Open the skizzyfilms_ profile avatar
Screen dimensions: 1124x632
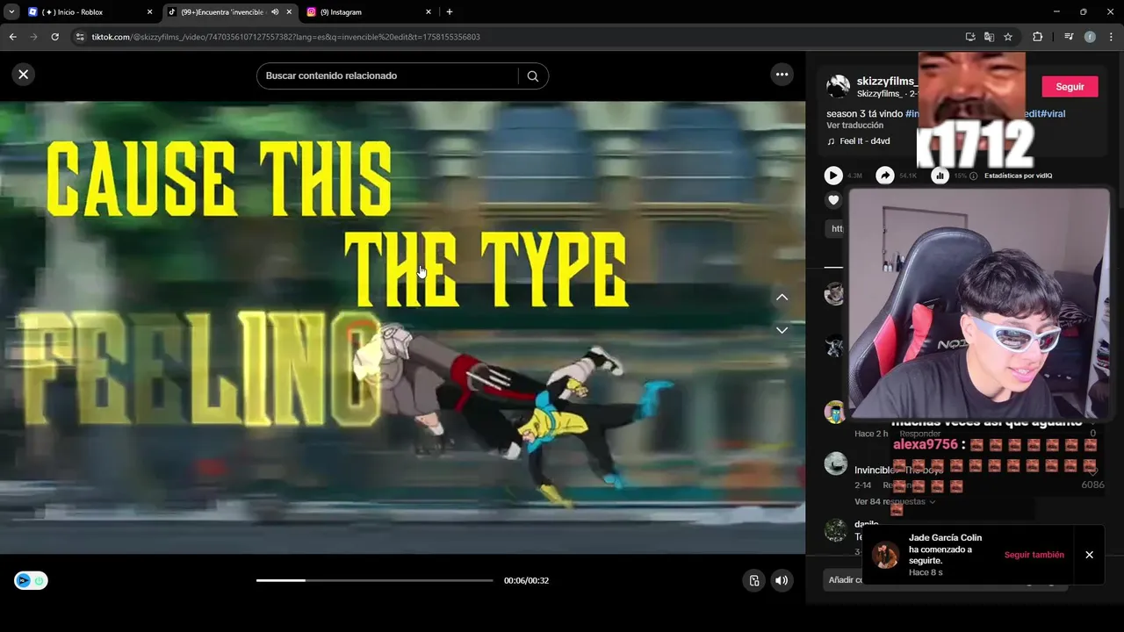[838, 86]
